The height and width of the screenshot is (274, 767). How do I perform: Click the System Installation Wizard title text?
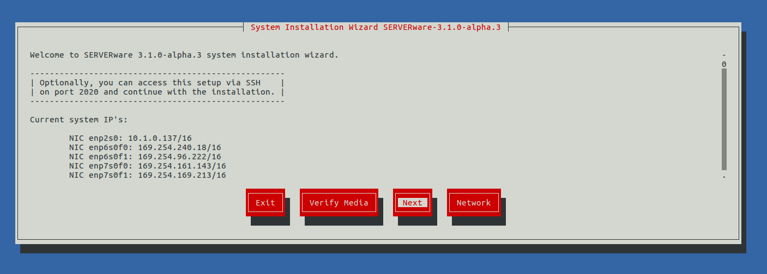[376, 27]
